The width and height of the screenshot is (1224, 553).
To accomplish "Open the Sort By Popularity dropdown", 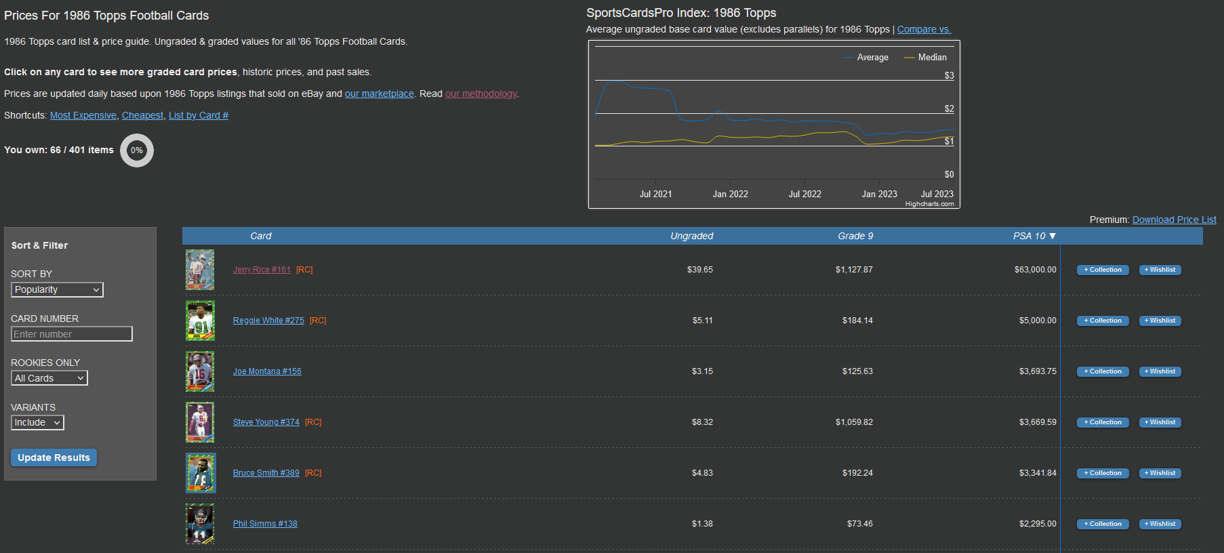I will pos(57,290).
